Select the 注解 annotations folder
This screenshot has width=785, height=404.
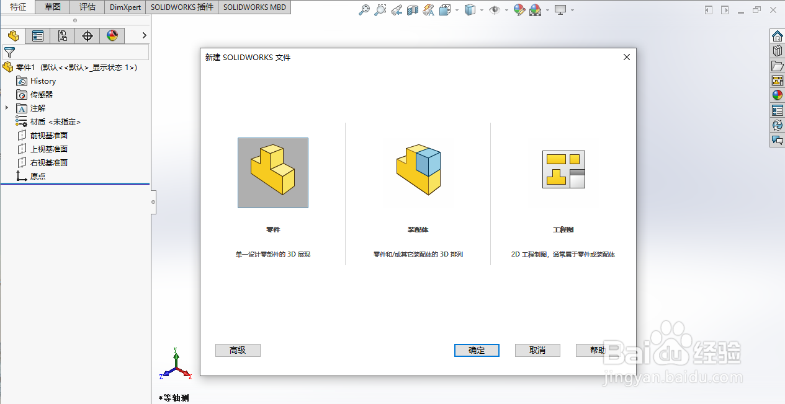(31, 108)
